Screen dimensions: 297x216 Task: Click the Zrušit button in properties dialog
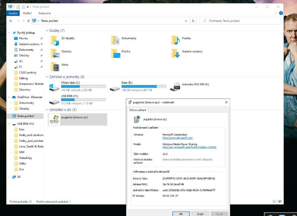pos(200,214)
